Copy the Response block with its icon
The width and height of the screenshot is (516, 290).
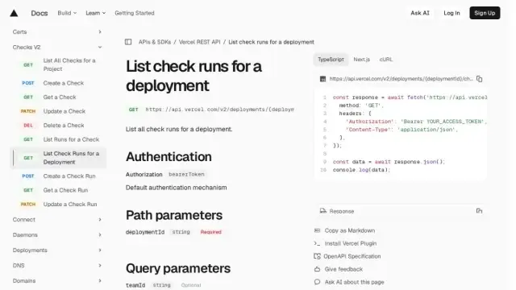[479, 211]
